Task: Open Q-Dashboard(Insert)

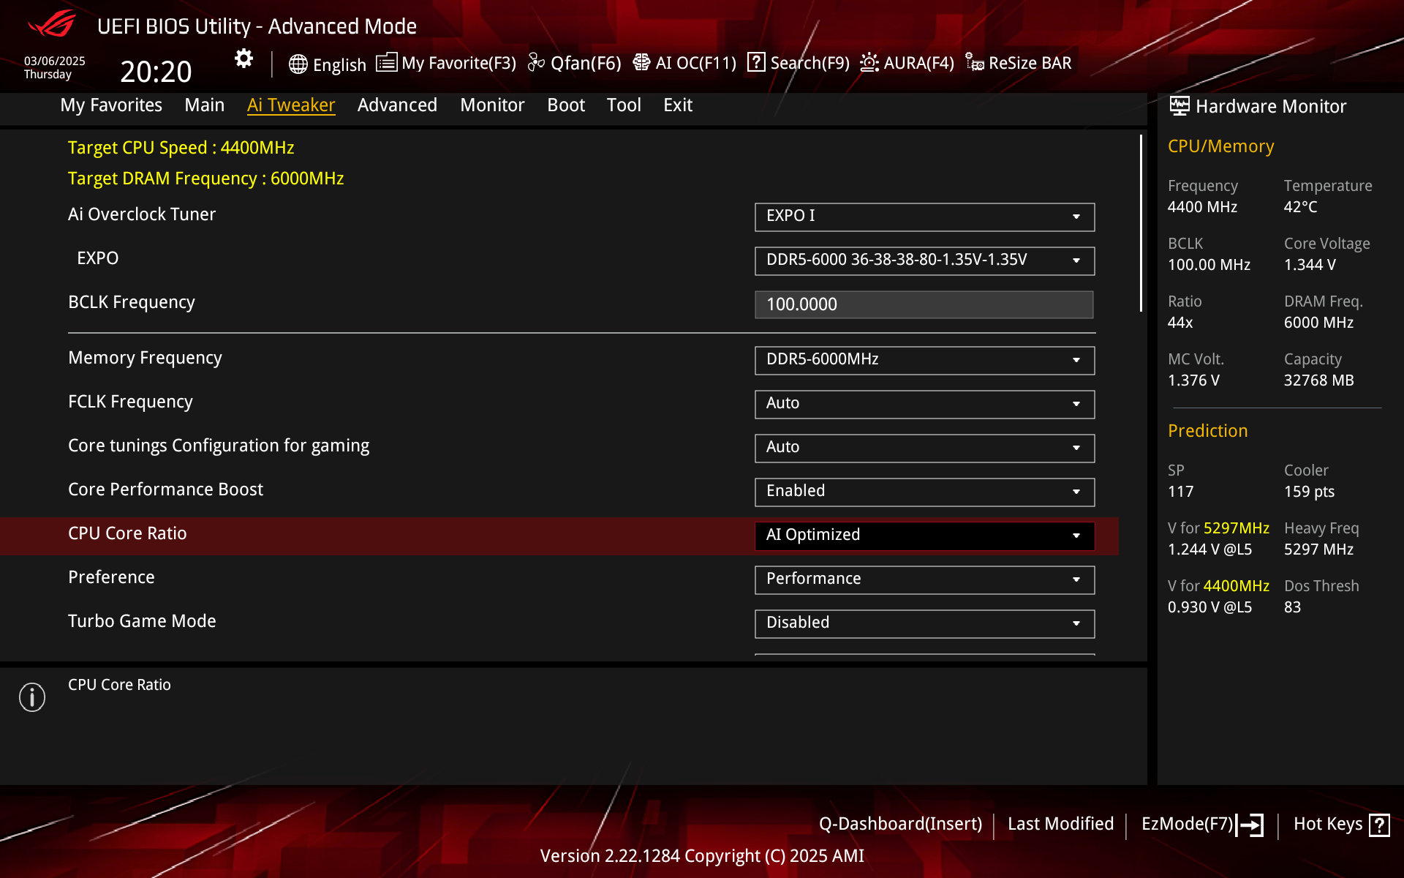Action: pos(900,824)
